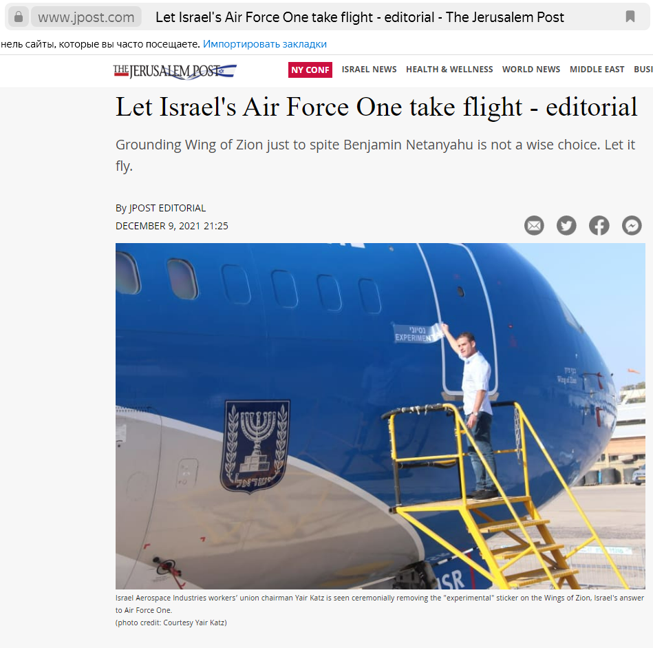Screen dimensions: 653x648
Task: Click the Импортировать закладки link
Action: [x=265, y=44]
